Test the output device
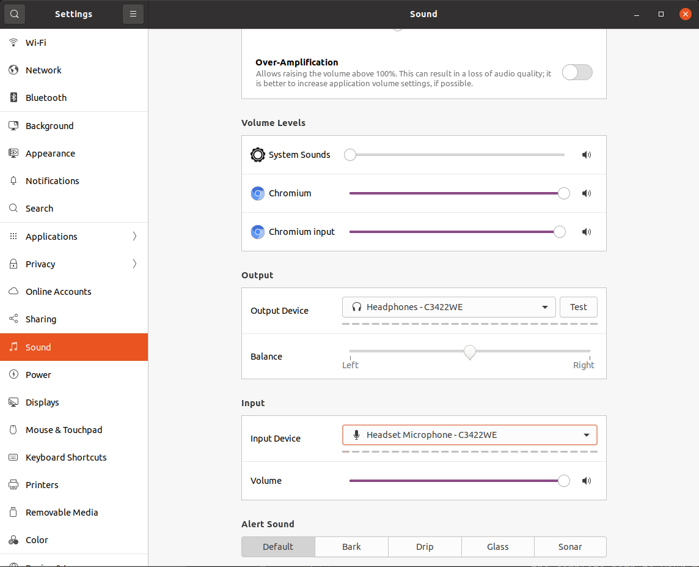This screenshot has height=567, width=699. tap(578, 307)
